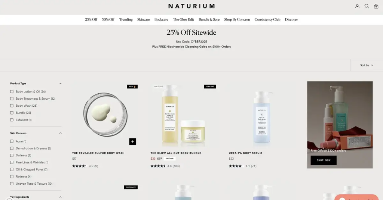
Task: Click the Shop Now button
Action: pos(324,160)
